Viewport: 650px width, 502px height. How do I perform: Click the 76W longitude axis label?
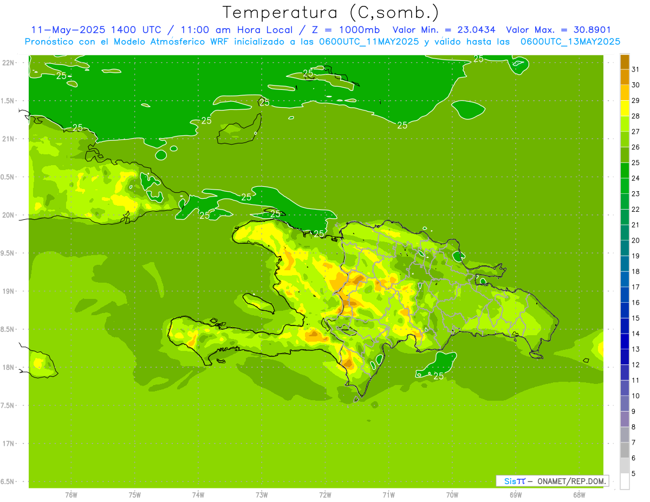tap(71, 495)
